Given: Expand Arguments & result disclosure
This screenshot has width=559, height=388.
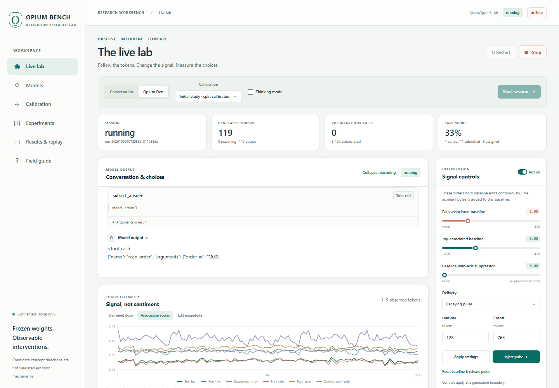Looking at the screenshot, I should coord(130,222).
